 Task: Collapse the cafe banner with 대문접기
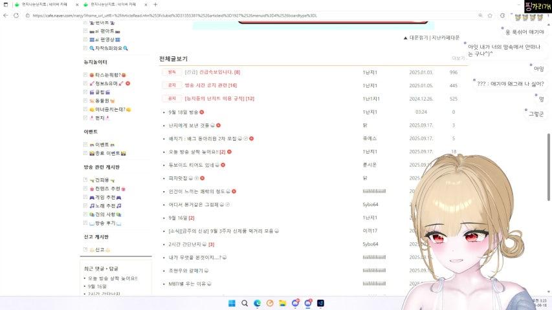tap(416, 37)
